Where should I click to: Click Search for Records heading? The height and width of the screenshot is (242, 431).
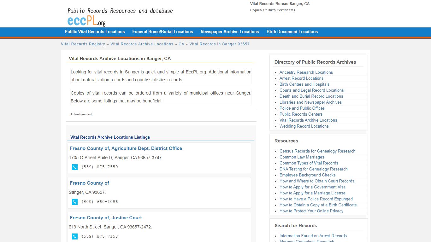click(x=296, y=226)
